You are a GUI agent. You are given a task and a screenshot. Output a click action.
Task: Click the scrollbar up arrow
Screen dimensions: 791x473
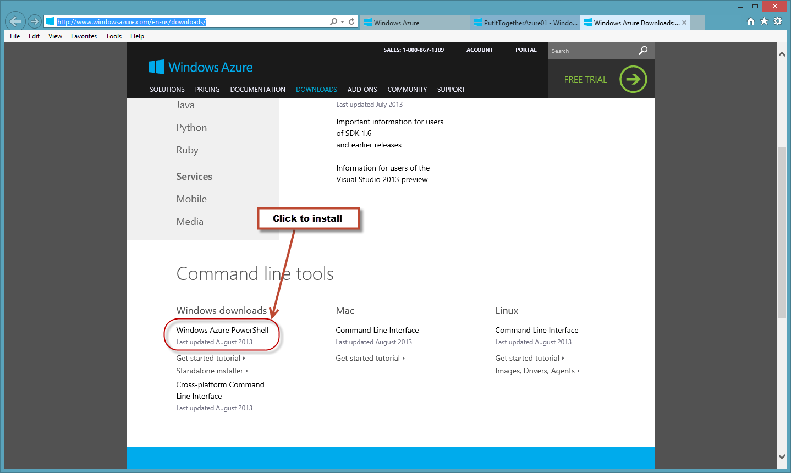[782, 54]
